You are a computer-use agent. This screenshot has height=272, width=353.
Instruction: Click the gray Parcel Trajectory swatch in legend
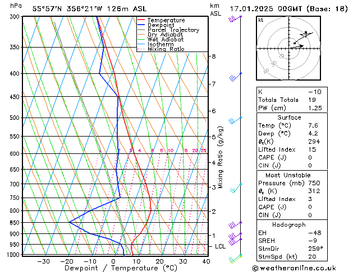tap(141, 30)
